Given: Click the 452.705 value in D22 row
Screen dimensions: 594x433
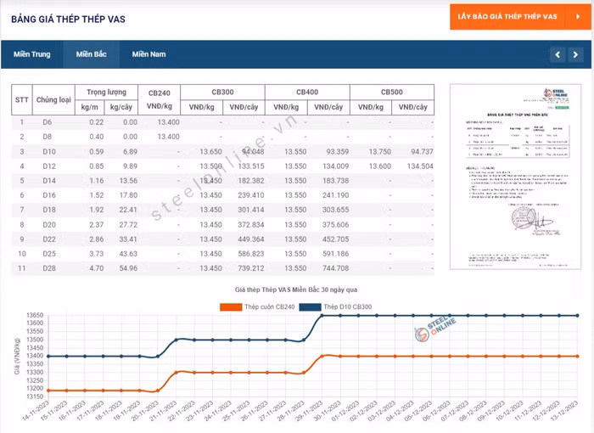Looking at the screenshot, I should pyautogui.click(x=336, y=239).
